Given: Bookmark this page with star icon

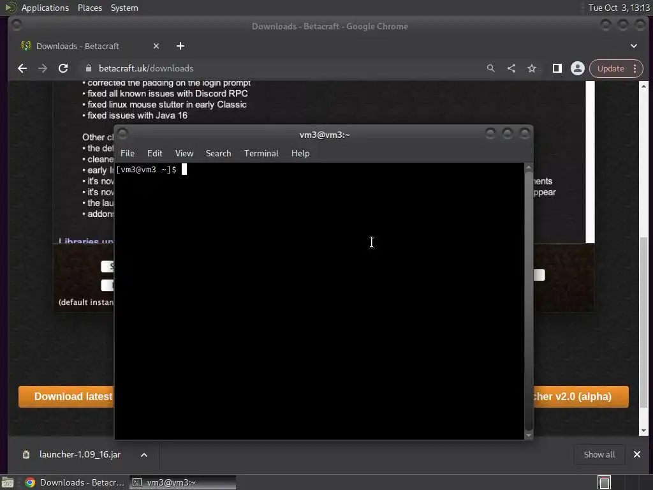Looking at the screenshot, I should [532, 68].
